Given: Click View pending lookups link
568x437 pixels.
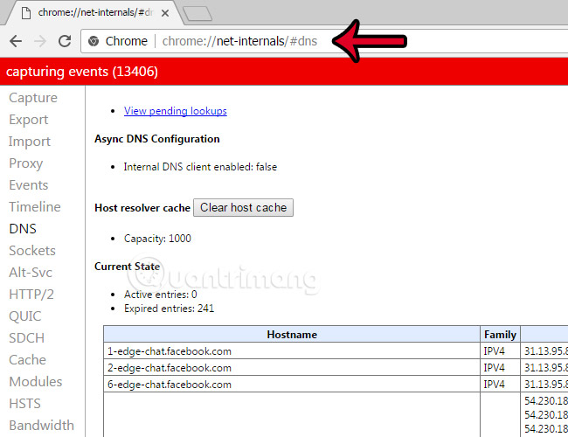Looking at the screenshot, I should 176,111.
